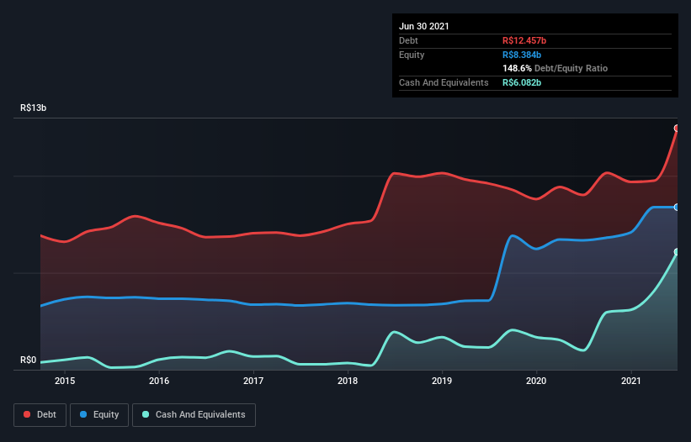Click the 2018 x-axis label
The image size is (691, 442).
[348, 381]
